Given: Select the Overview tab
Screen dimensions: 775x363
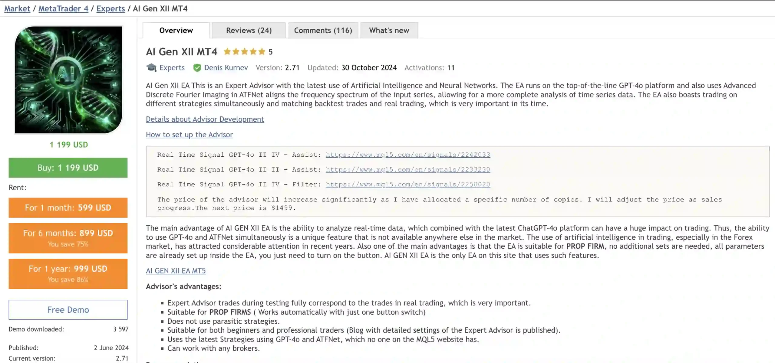Looking at the screenshot, I should tap(176, 30).
